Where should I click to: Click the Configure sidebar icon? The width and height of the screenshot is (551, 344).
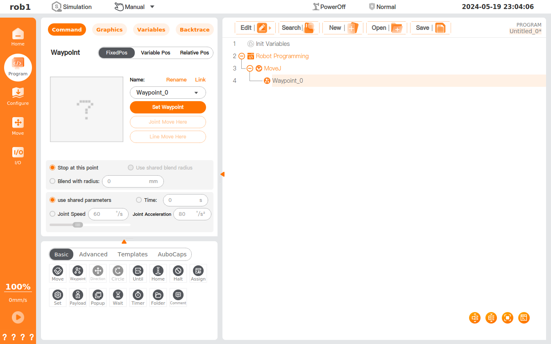[18, 96]
